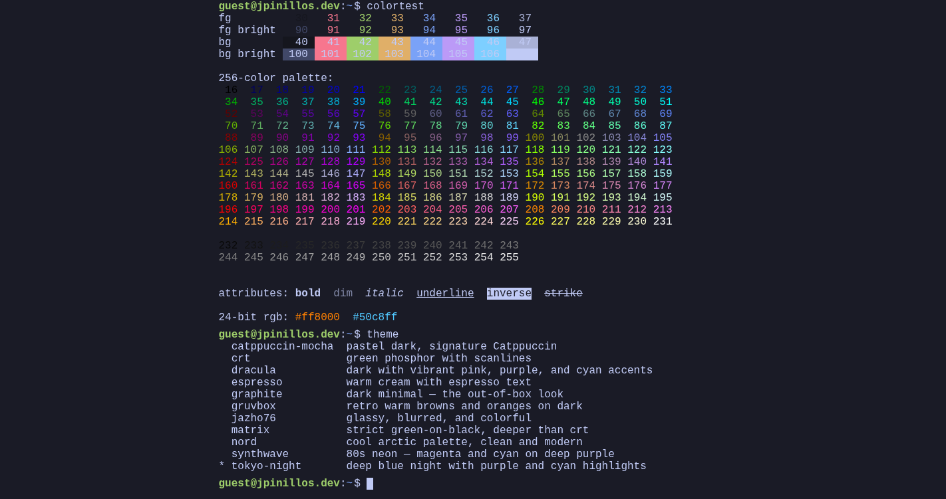Click the blinking cursor block at the prompt
The height and width of the screenshot is (499, 946).
[x=370, y=484]
